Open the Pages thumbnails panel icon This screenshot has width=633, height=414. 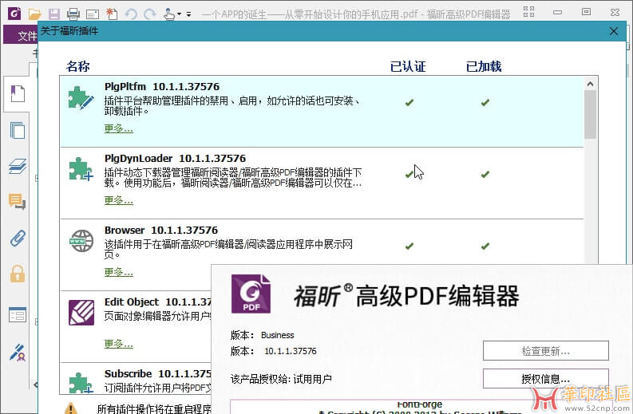click(x=18, y=130)
